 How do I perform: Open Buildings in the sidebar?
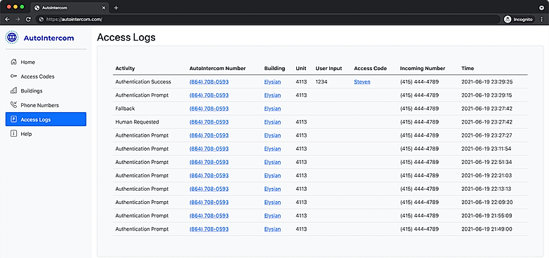coord(46,90)
